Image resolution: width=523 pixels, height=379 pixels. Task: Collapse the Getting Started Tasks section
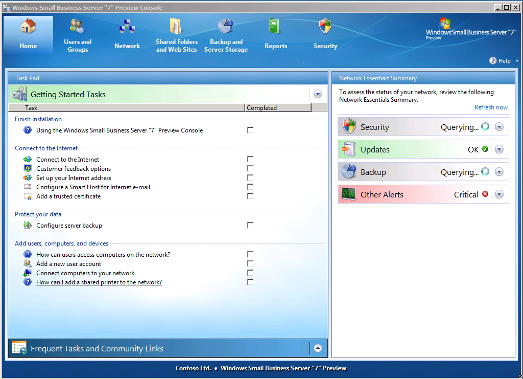318,94
